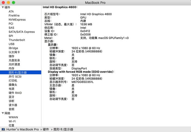Select WWAN under 网络

tap(13, 117)
